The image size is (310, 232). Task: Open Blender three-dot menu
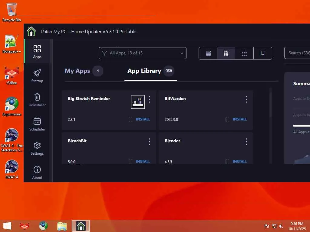point(246,142)
